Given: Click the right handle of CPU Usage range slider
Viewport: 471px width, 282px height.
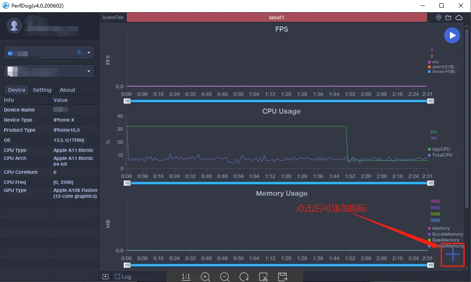Looking at the screenshot, I should (431, 183).
